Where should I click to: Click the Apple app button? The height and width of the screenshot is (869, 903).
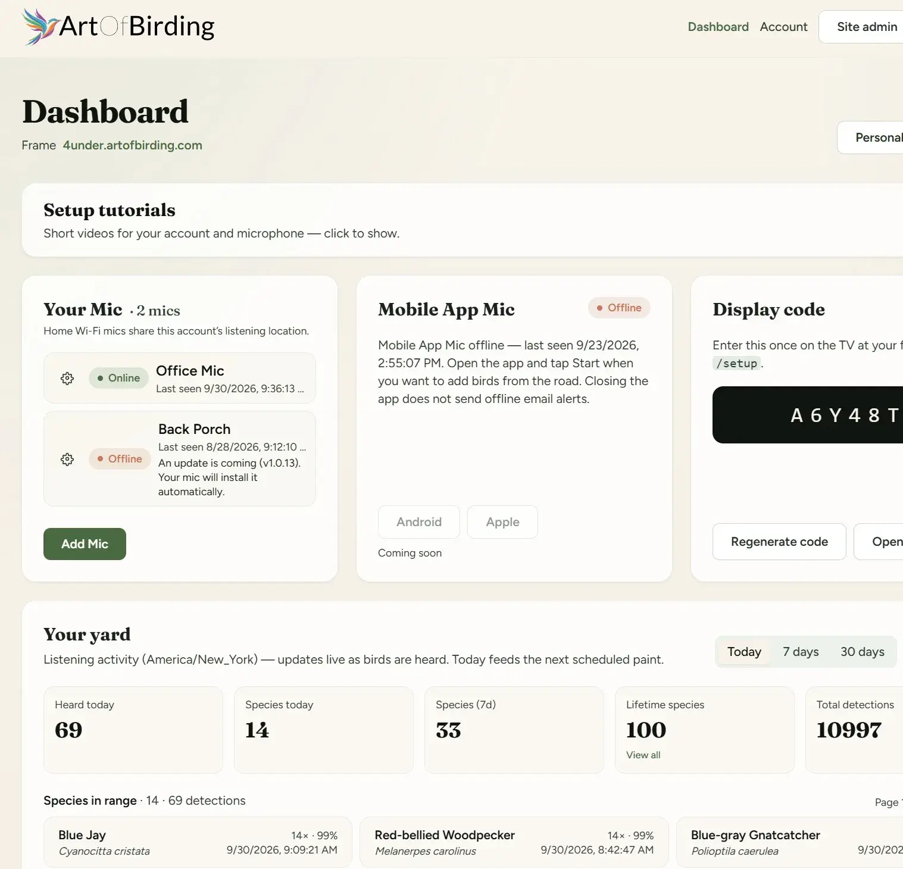click(502, 522)
